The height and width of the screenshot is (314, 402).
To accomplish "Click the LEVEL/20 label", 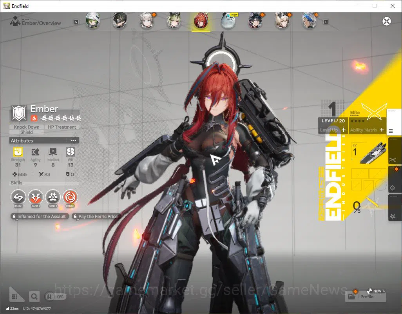I will [x=333, y=120].
